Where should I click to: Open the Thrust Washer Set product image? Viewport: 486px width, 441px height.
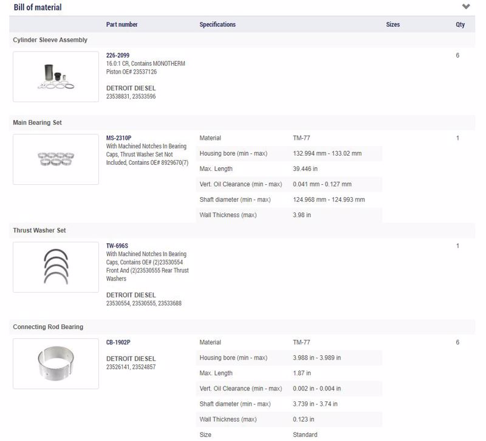pyautogui.click(x=56, y=267)
